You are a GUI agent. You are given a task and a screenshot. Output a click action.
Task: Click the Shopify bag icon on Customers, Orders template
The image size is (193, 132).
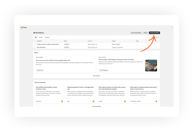(x=156, y=101)
